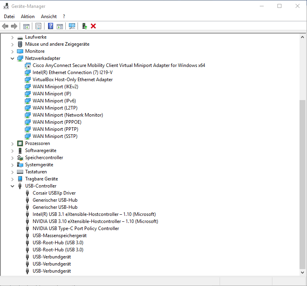Open the ? help menu

click(x=64, y=17)
